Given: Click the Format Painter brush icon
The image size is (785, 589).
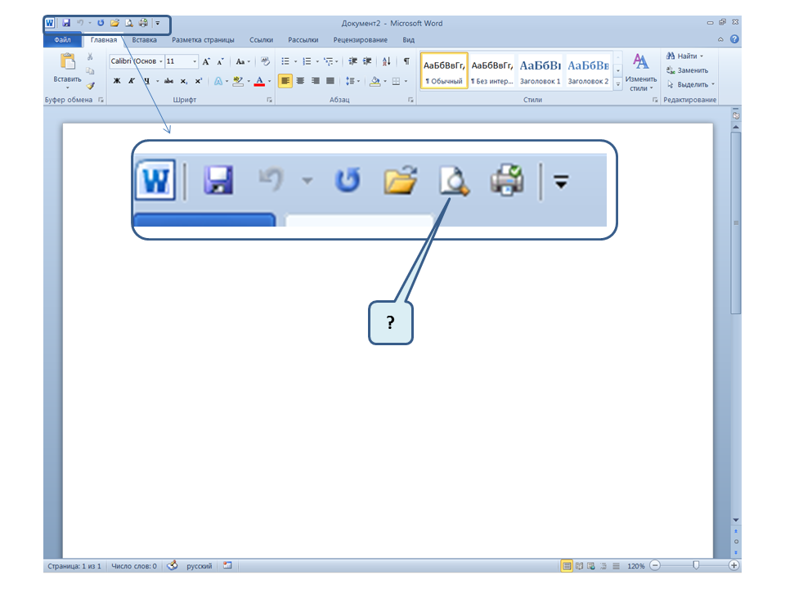Looking at the screenshot, I should point(90,84).
